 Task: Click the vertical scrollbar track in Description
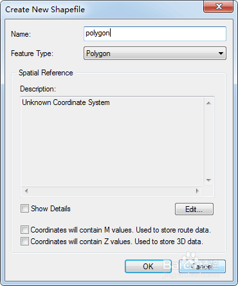[x=208, y=142]
